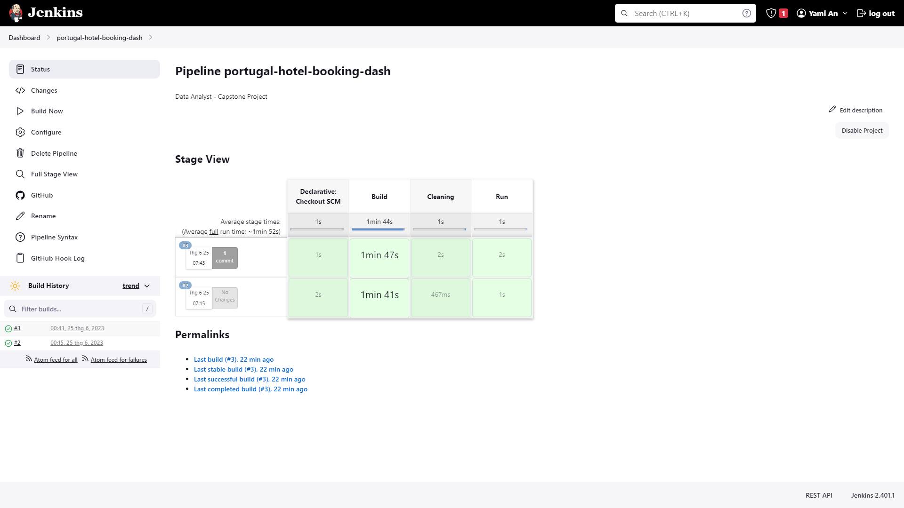Click the Disable Project button
Screen dimensions: 904x508
862,130
